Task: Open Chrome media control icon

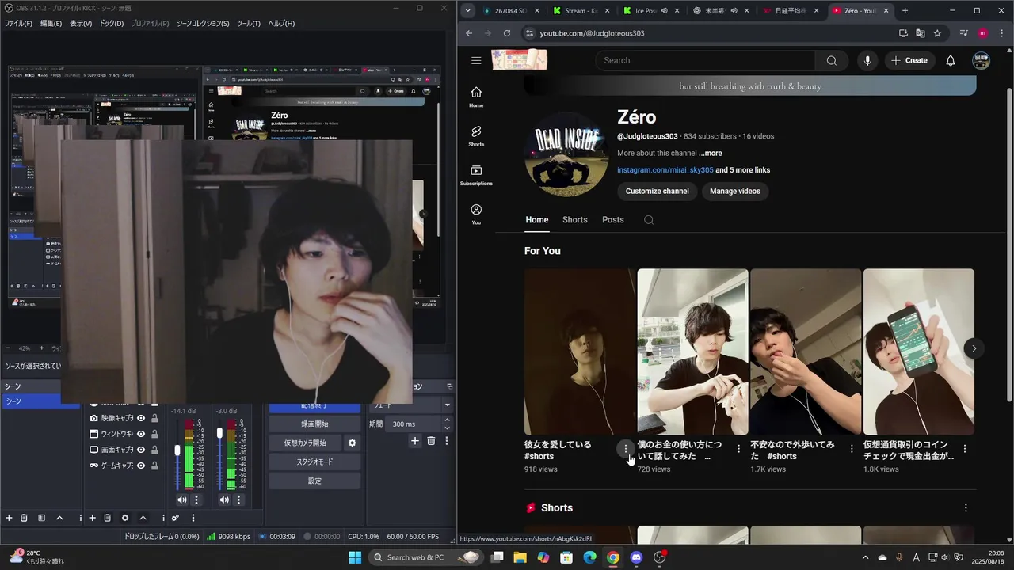Action: [x=963, y=33]
